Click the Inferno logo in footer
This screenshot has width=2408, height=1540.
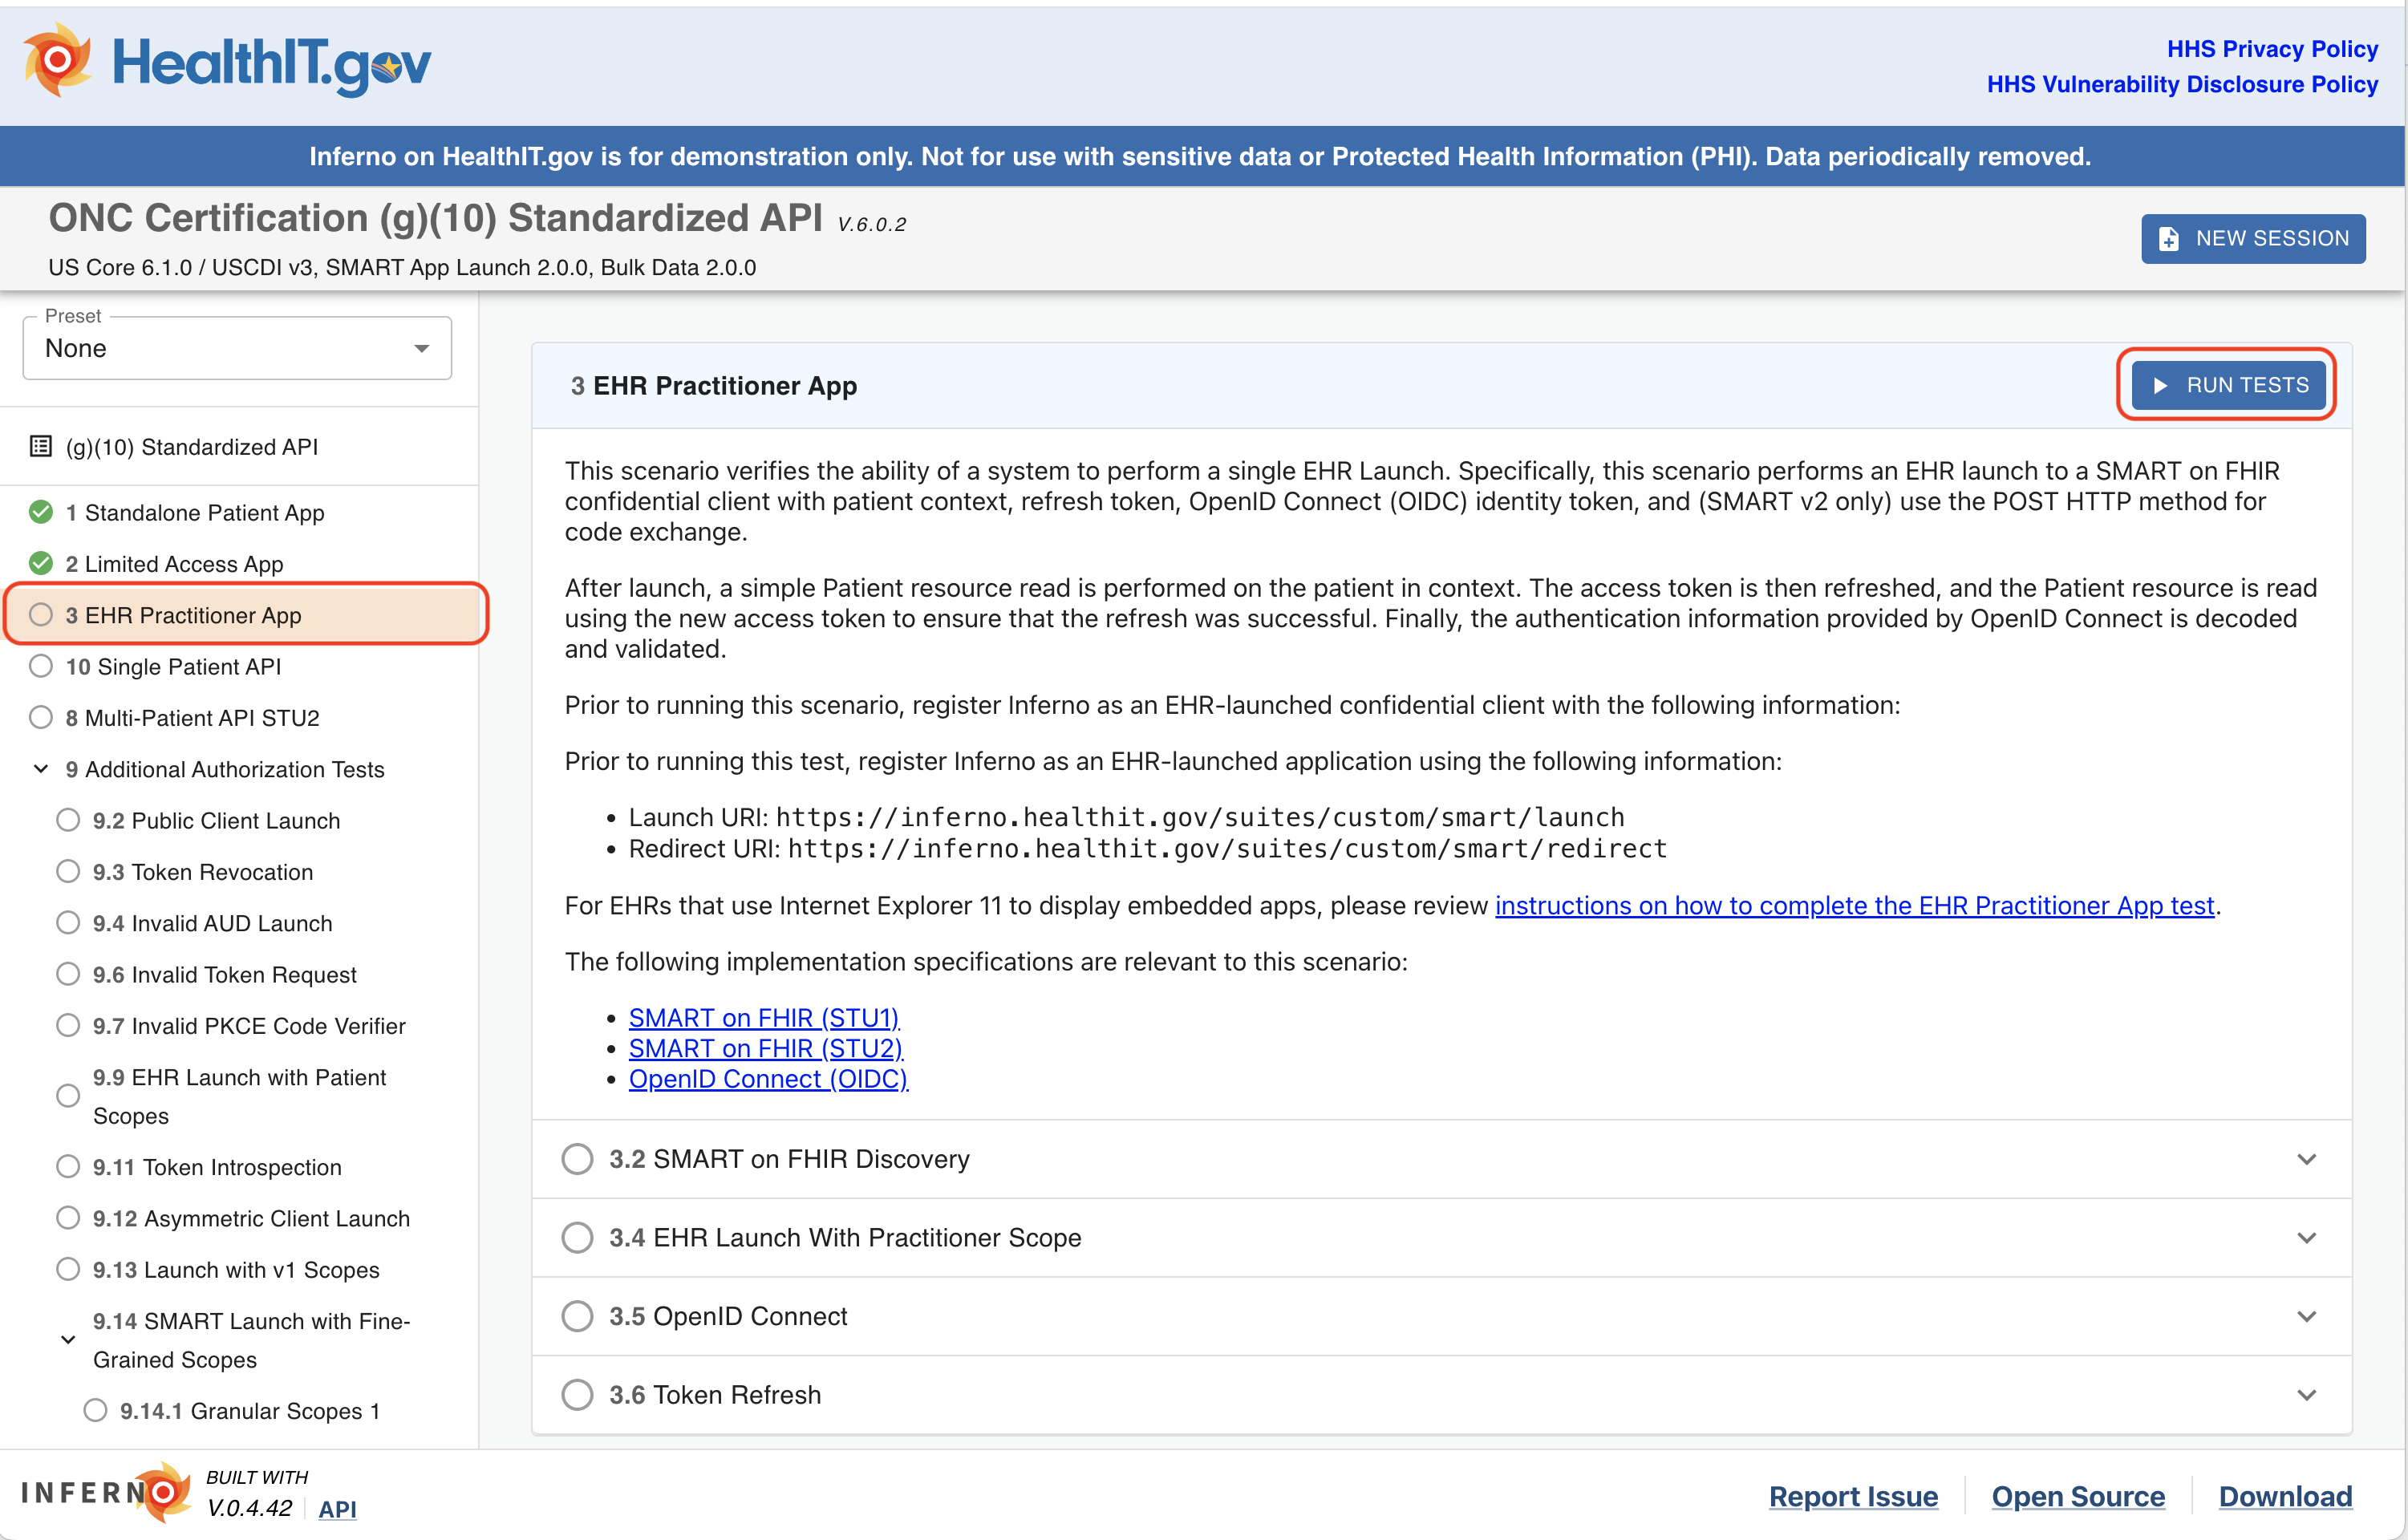point(105,1492)
